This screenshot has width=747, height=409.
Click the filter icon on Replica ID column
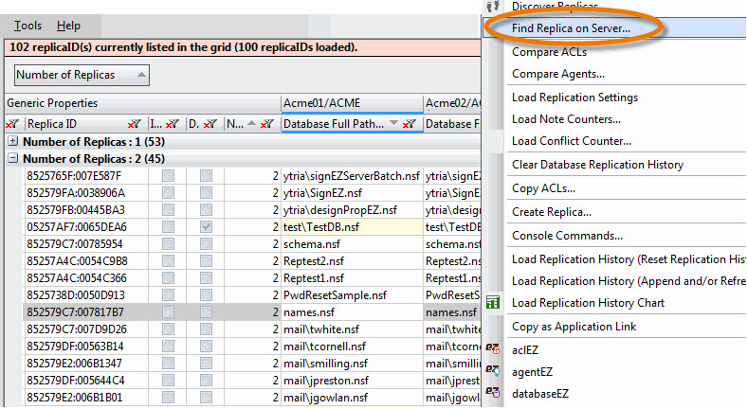click(135, 124)
